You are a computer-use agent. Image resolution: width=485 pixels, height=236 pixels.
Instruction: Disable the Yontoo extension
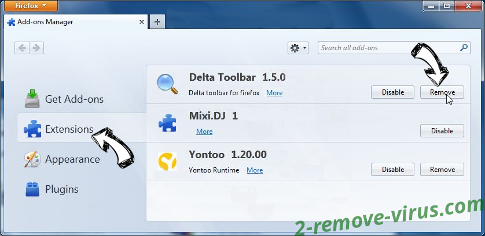[393, 170]
